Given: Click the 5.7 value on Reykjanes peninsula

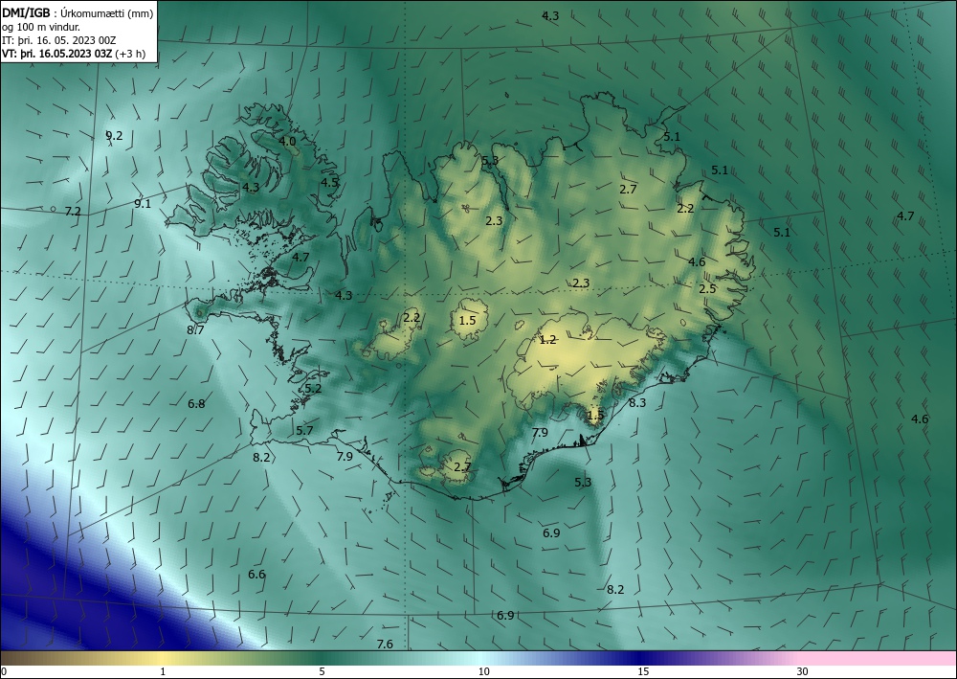Looking at the screenshot, I should (x=304, y=431).
